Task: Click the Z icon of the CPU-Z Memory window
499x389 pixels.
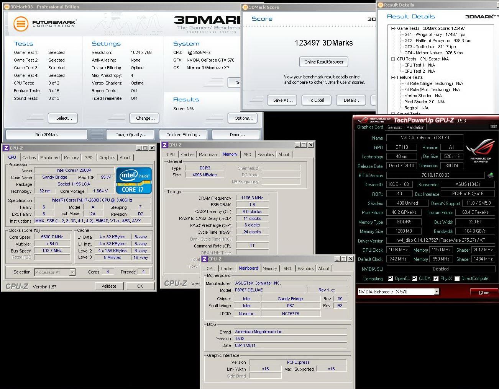Action: click(165, 145)
